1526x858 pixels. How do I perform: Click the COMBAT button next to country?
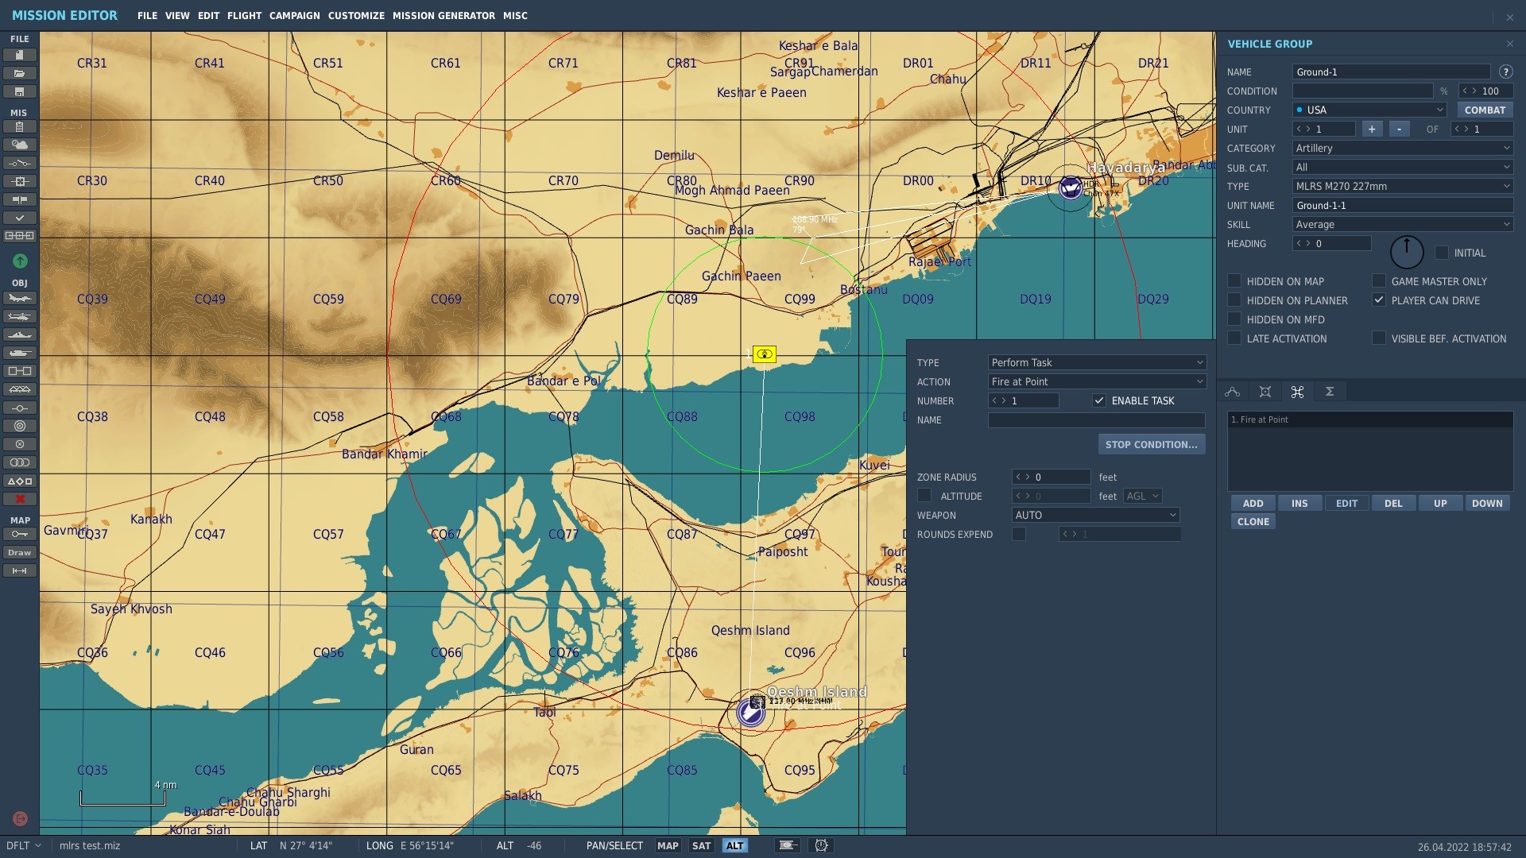pyautogui.click(x=1485, y=110)
